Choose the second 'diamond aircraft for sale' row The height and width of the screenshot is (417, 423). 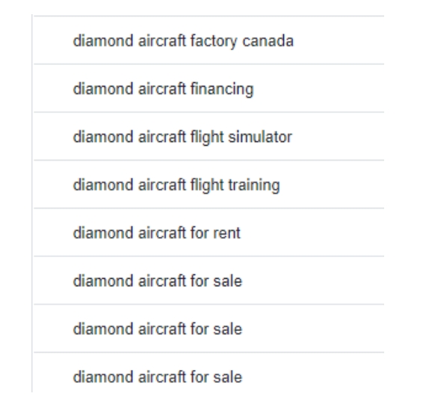click(x=209, y=329)
